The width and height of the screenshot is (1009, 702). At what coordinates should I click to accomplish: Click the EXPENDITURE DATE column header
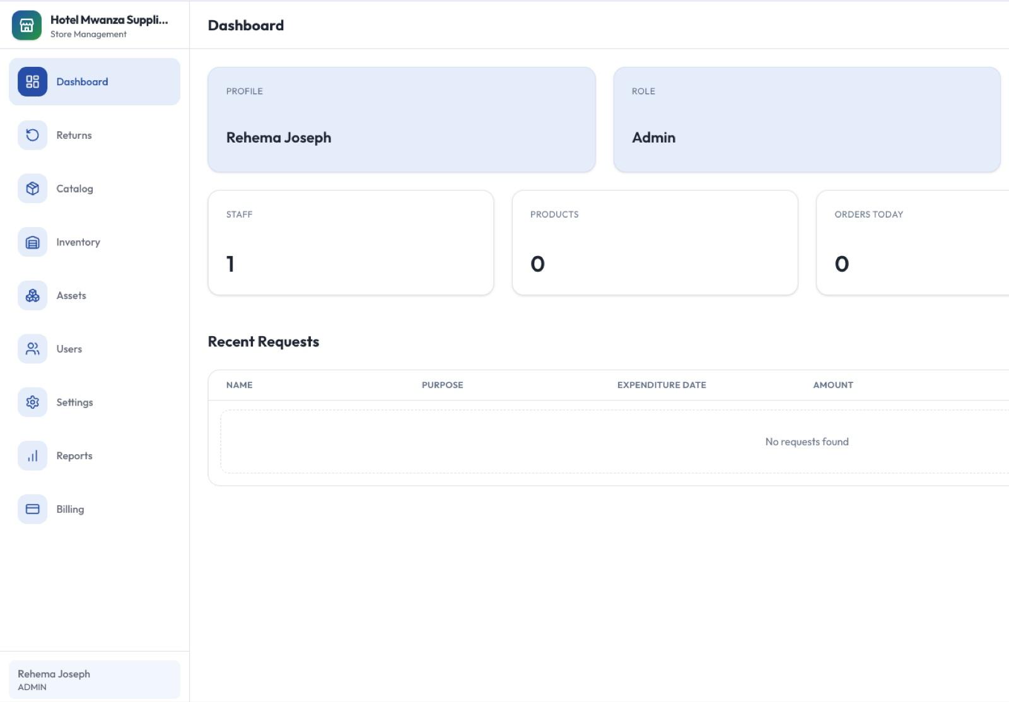662,385
